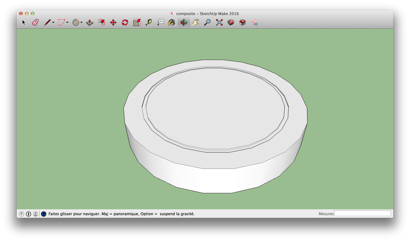
Task: Activate the Rotate tool
Action: 125,22
